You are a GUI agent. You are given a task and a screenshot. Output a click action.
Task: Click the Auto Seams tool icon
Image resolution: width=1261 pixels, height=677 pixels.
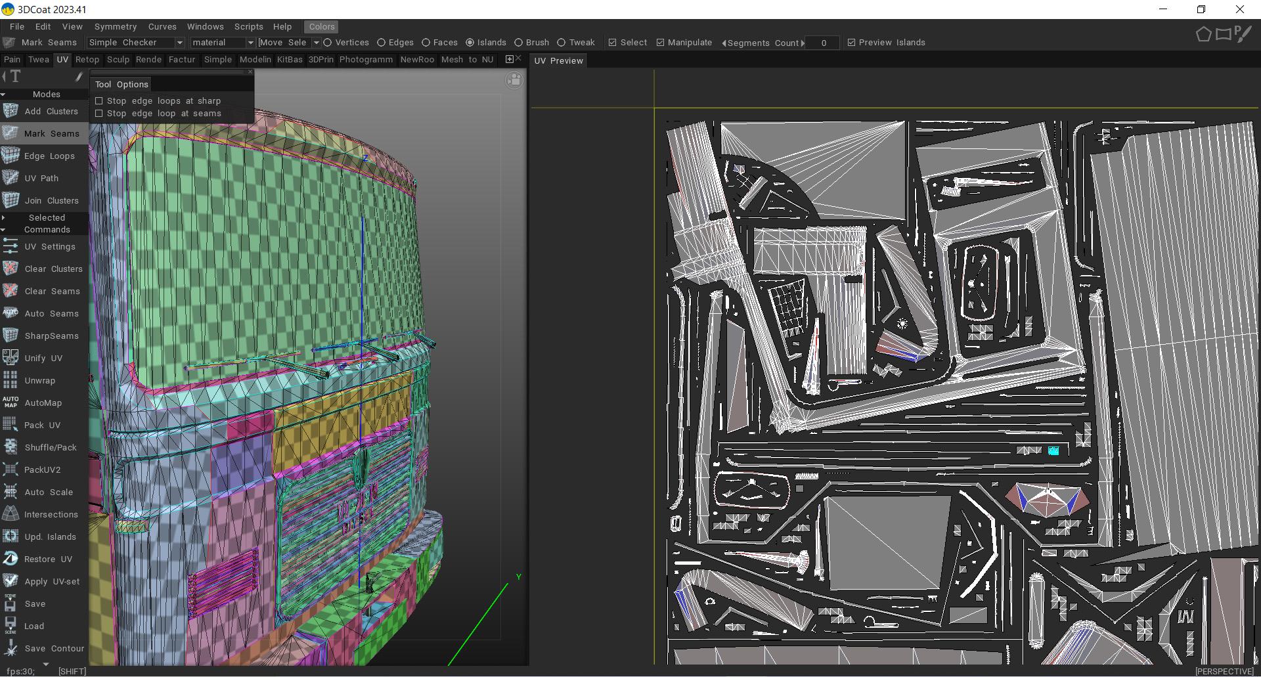[x=11, y=313]
